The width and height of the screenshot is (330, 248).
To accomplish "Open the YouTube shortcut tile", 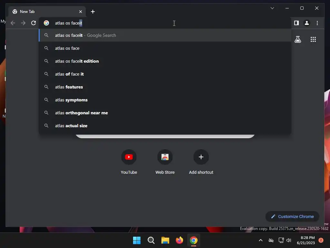I will (129, 162).
